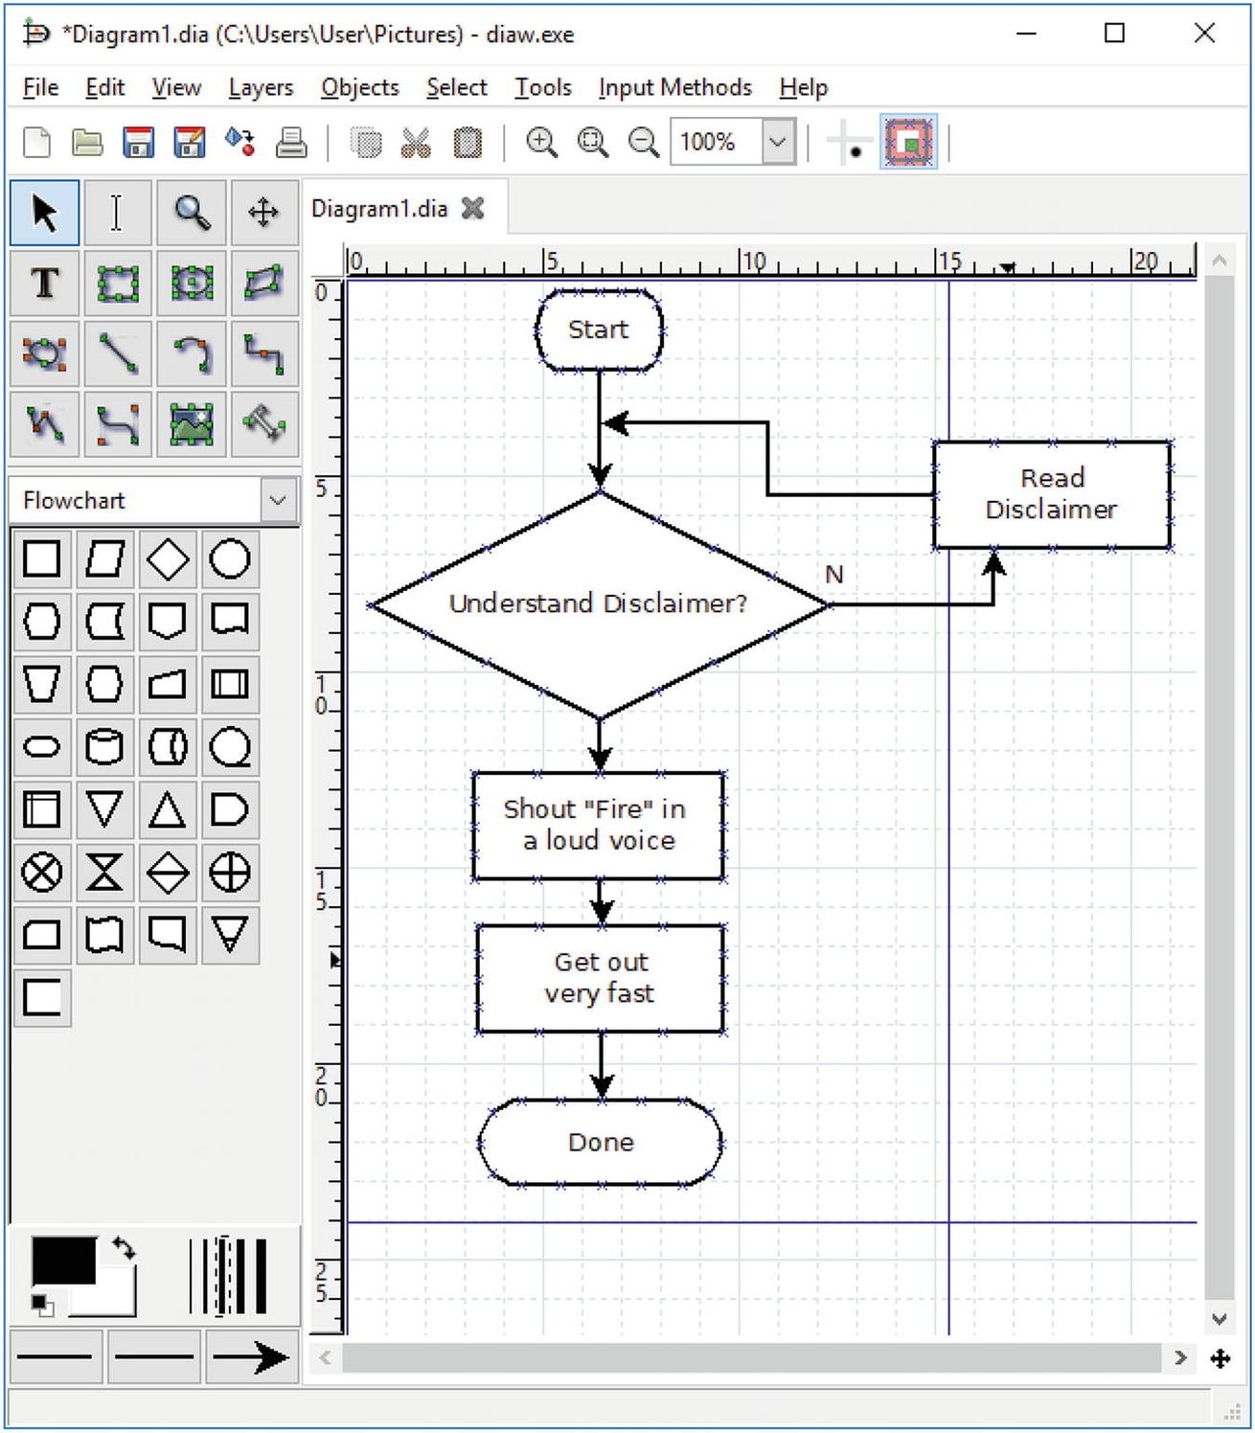
Task: Click the Zoom Fit toolbar icon
Action: pyautogui.click(x=593, y=143)
